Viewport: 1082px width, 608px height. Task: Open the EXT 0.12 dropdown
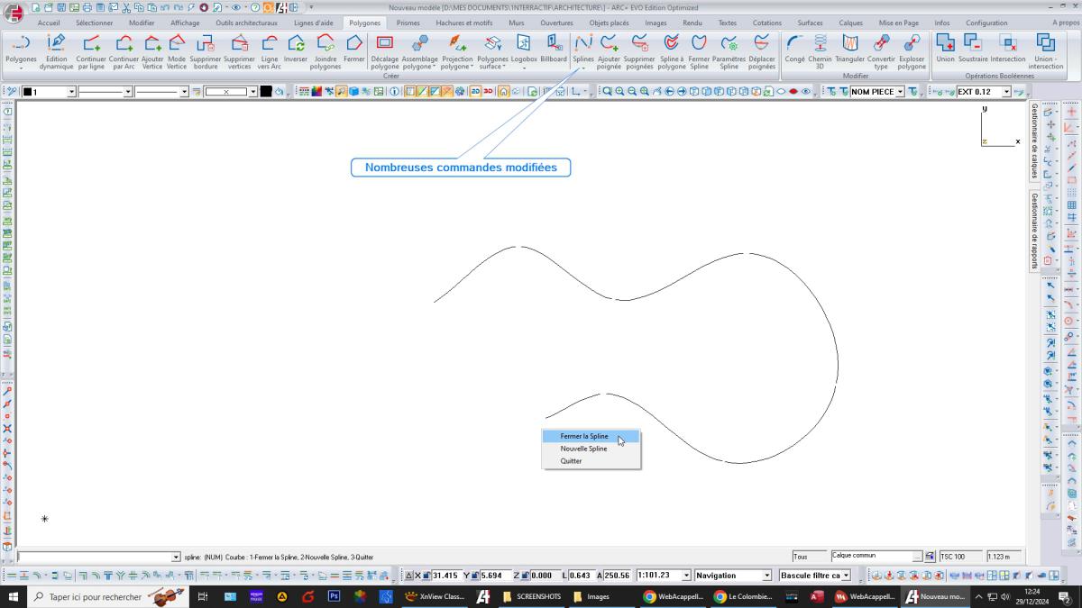pyautogui.click(x=1006, y=92)
